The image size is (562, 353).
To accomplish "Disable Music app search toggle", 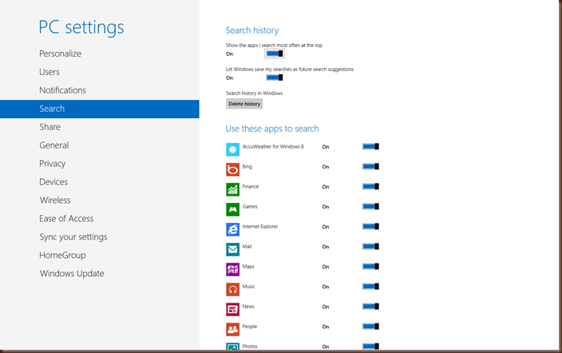I will (x=370, y=286).
